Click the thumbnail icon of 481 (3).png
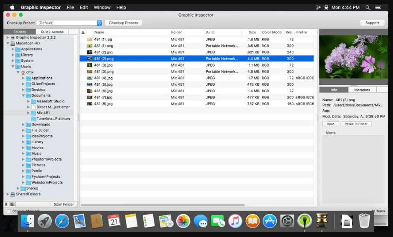 click(x=89, y=72)
